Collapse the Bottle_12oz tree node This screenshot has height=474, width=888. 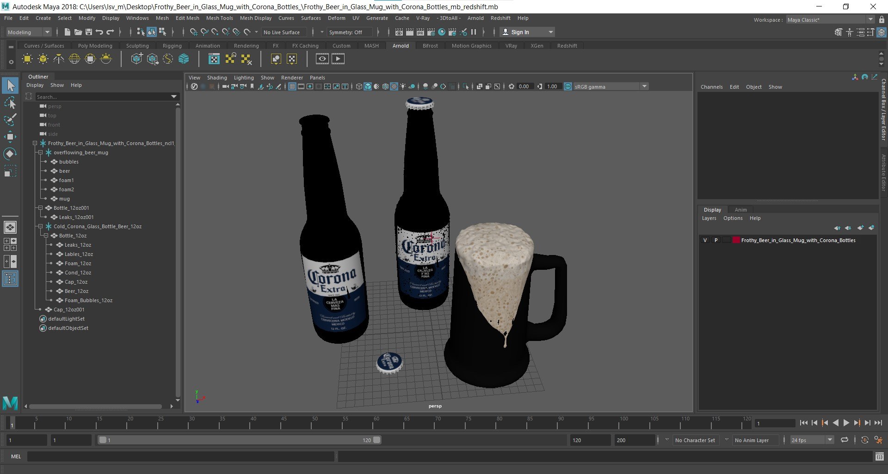click(x=46, y=236)
